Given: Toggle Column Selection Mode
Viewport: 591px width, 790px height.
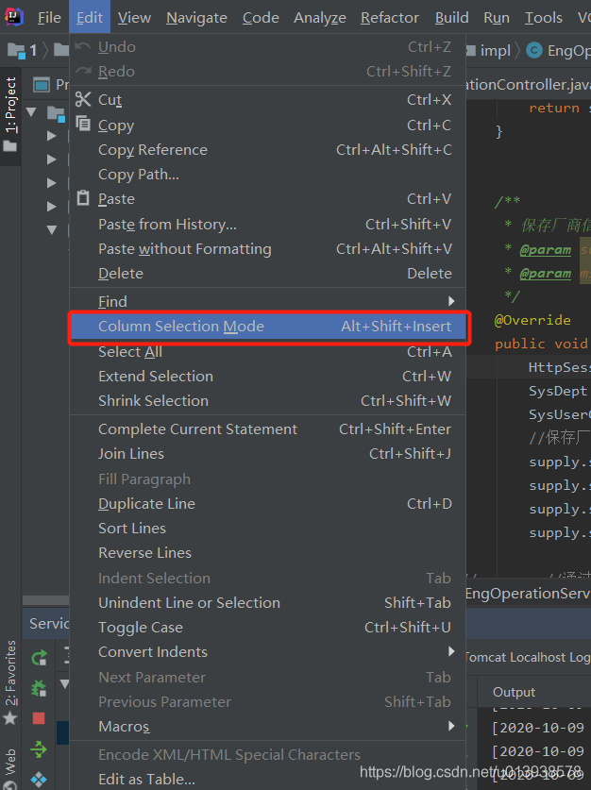Looking at the screenshot, I should click(180, 327).
